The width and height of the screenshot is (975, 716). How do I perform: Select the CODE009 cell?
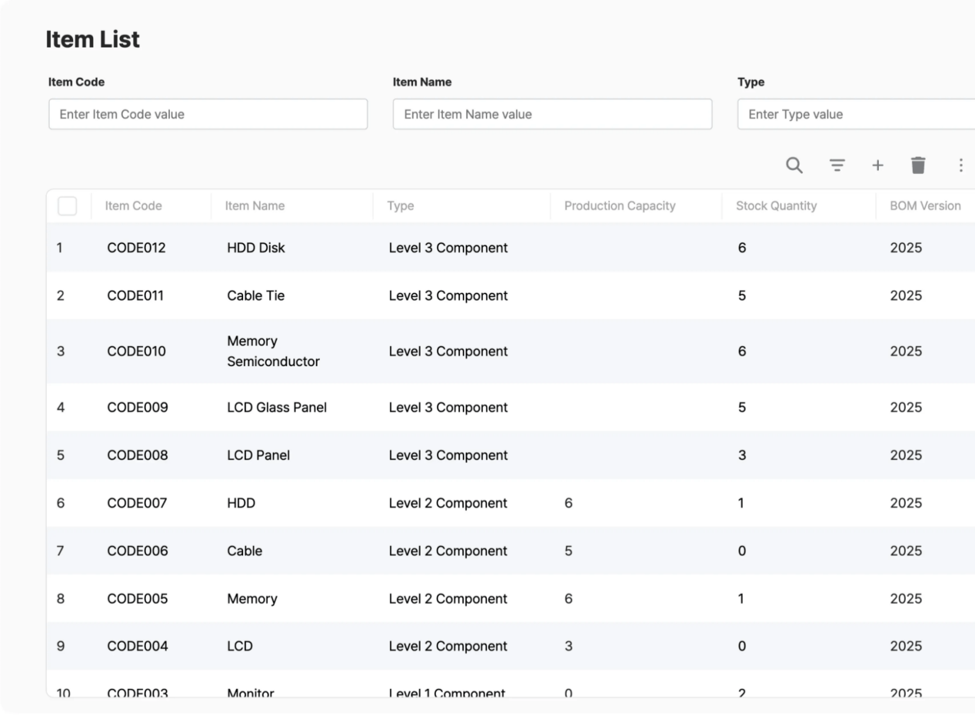point(138,407)
